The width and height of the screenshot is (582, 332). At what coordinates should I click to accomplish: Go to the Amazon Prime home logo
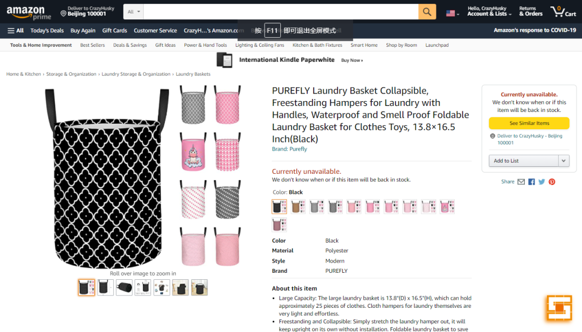click(29, 12)
